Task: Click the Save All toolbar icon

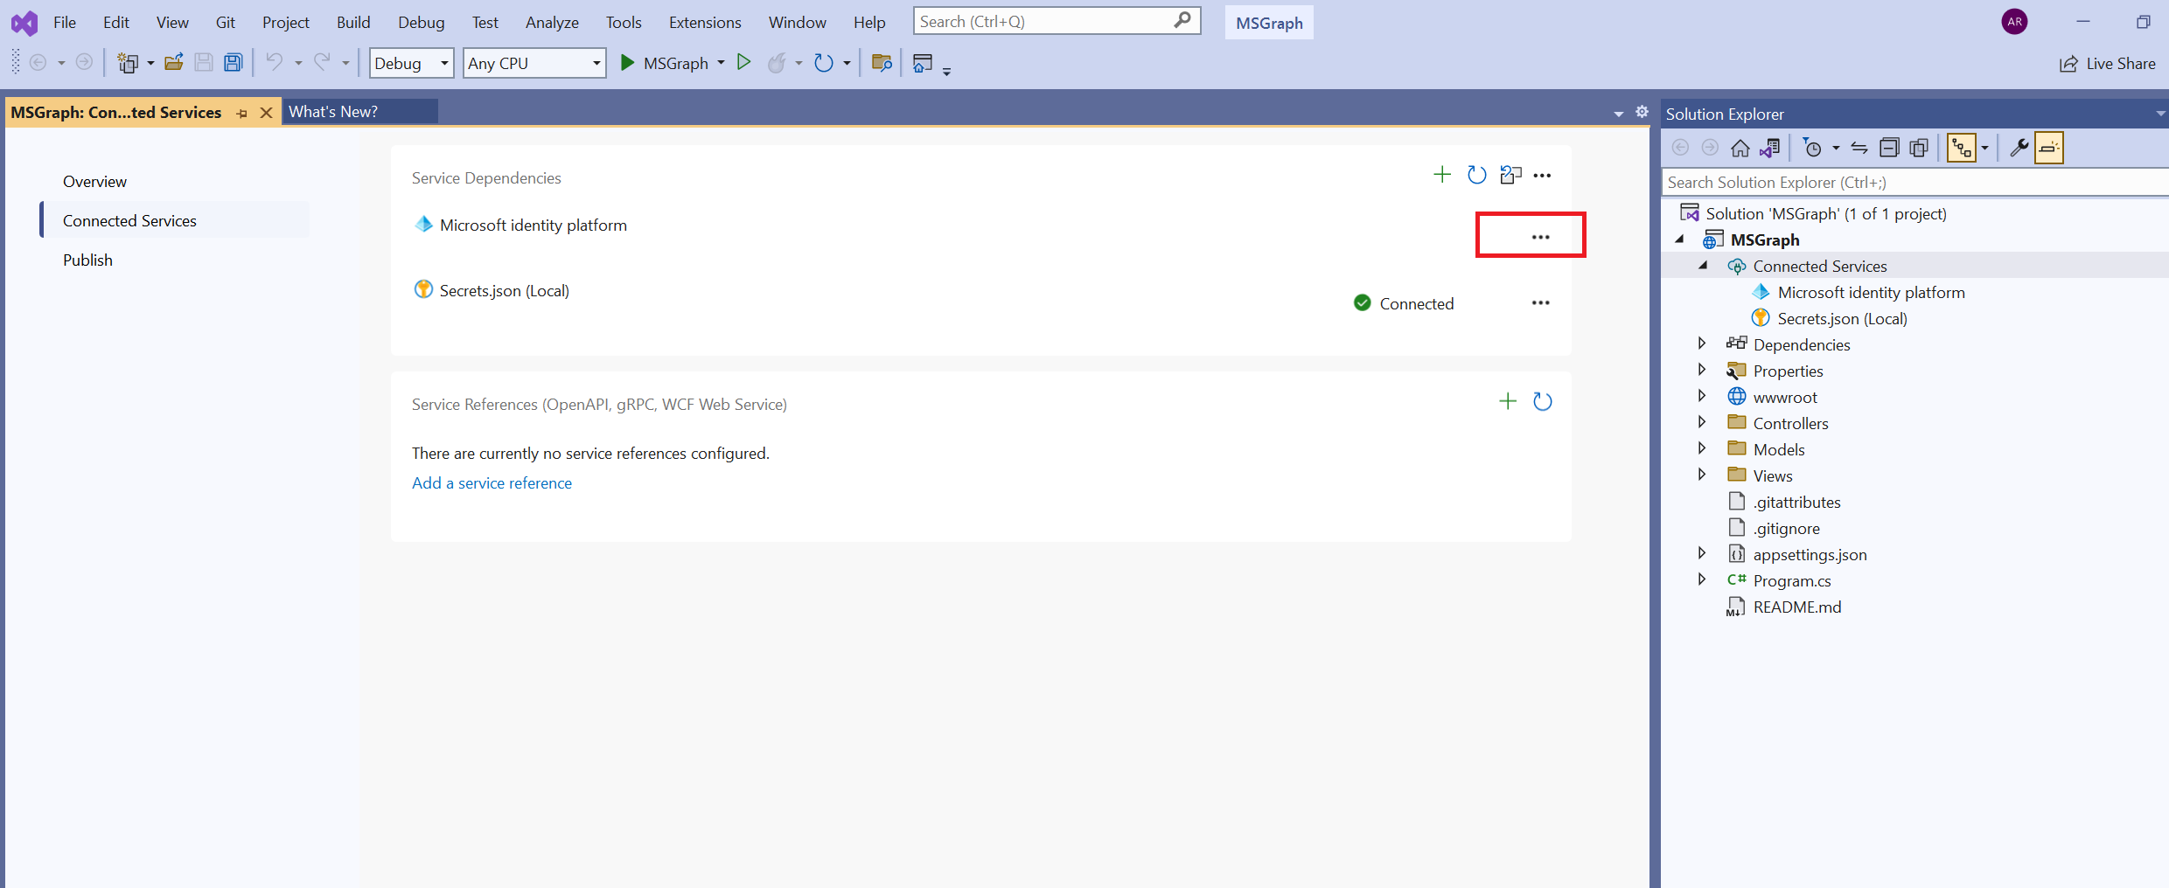Action: click(x=233, y=62)
